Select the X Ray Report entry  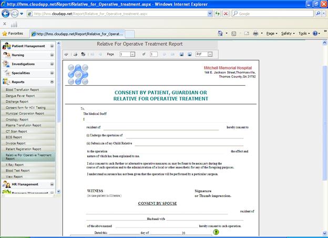(x=15, y=165)
